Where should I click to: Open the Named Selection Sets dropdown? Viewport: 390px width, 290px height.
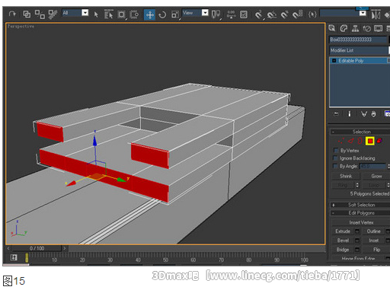point(363,13)
